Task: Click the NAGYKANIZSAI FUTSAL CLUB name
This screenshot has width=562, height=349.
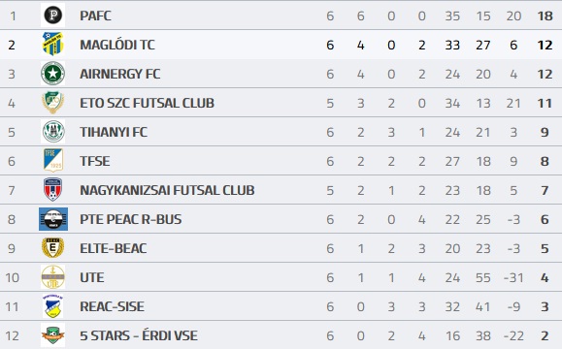Action: point(167,190)
